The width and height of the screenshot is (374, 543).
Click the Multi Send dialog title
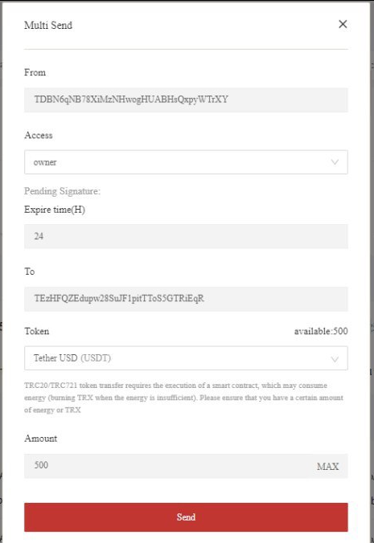(48, 25)
